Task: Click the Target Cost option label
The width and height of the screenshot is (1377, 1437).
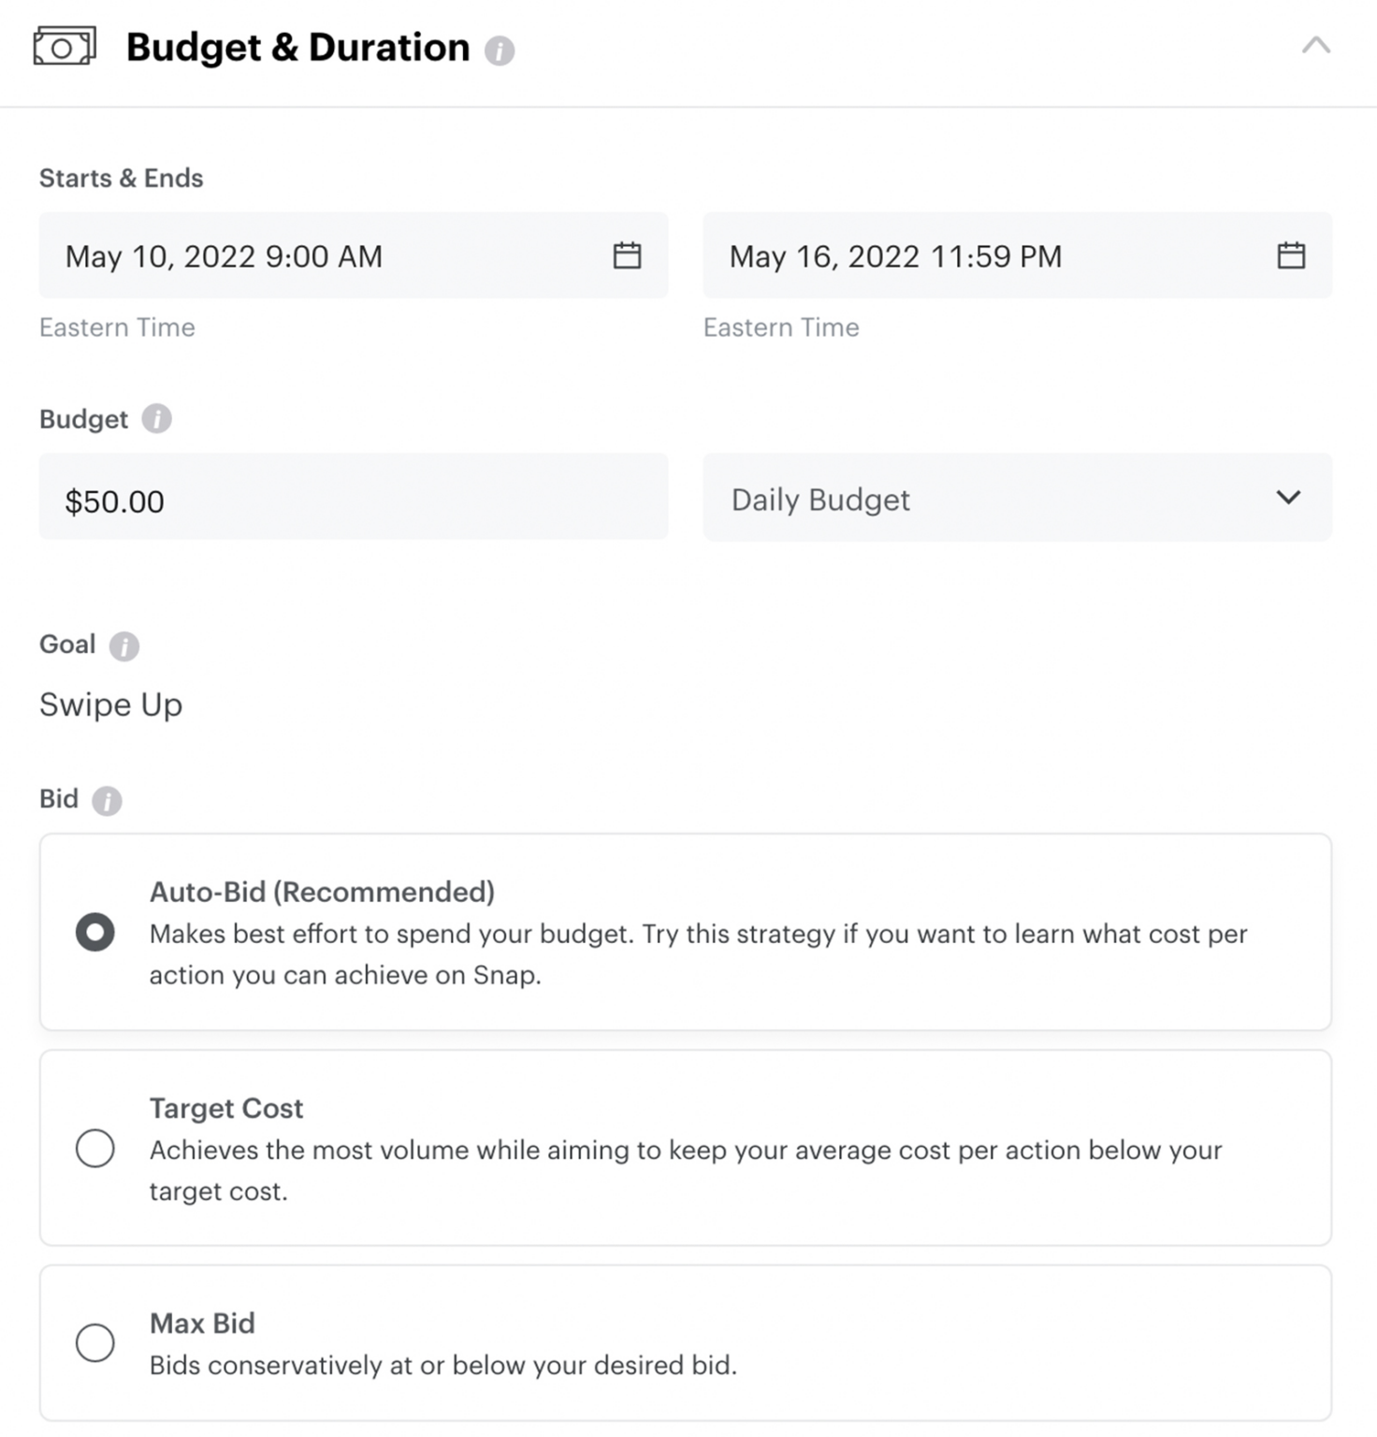Action: point(225,1108)
